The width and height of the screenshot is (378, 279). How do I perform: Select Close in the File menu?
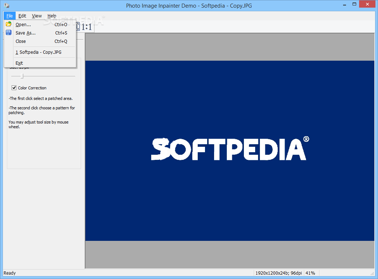(40, 41)
